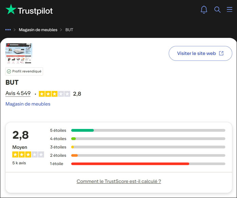The width and height of the screenshot is (237, 198).
Task: Click the Trustpilot star logo
Action: [x=11, y=10]
